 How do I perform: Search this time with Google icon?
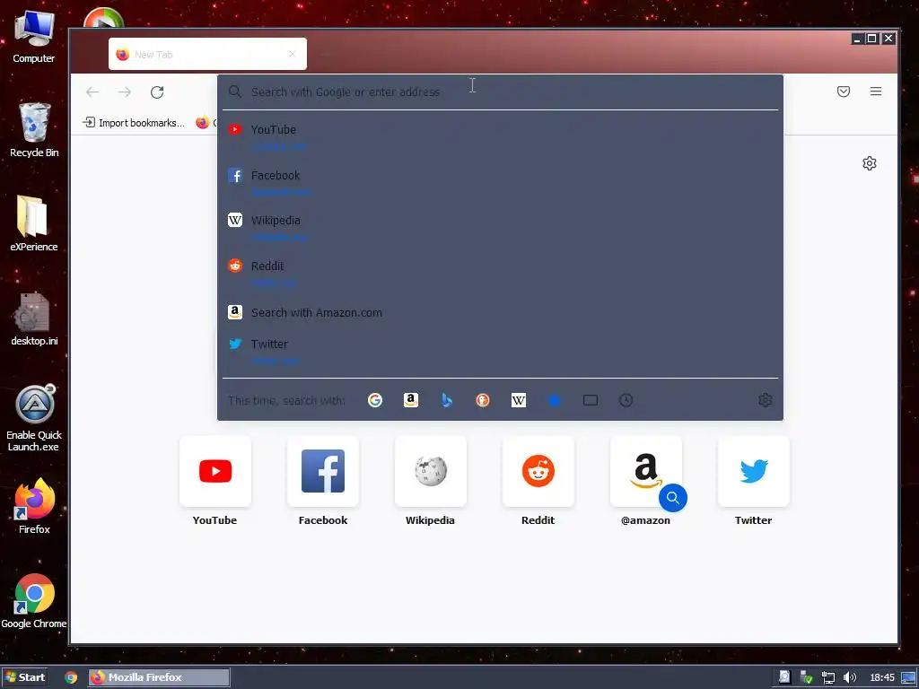[x=375, y=400]
